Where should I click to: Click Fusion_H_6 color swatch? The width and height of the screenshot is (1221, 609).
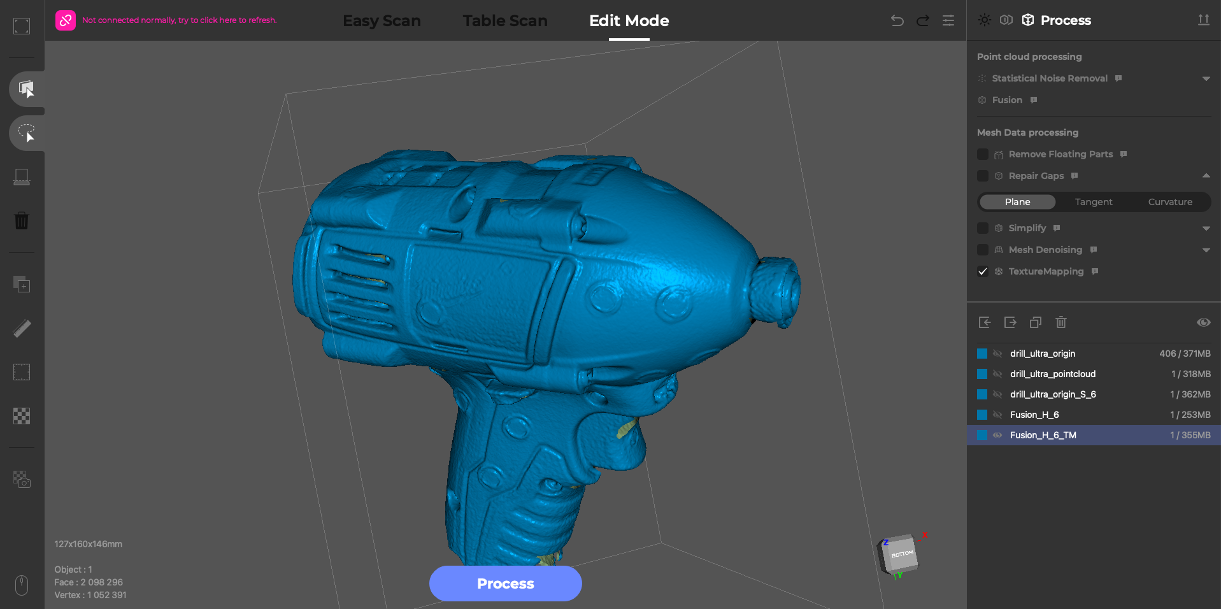click(x=982, y=415)
